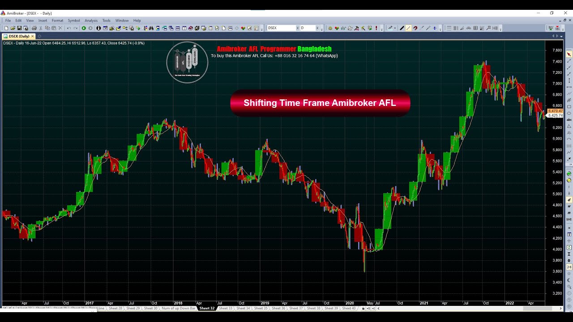Click the red exclamation mark toolbar icon
The height and width of the screenshot is (322, 573).
point(376,28)
